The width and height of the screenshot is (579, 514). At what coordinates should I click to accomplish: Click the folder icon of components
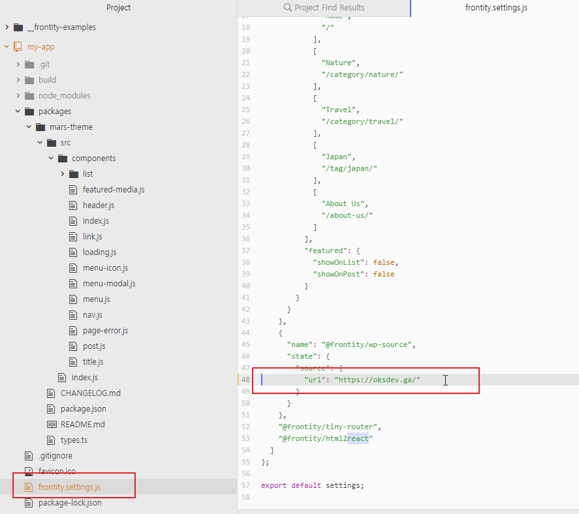click(x=63, y=158)
